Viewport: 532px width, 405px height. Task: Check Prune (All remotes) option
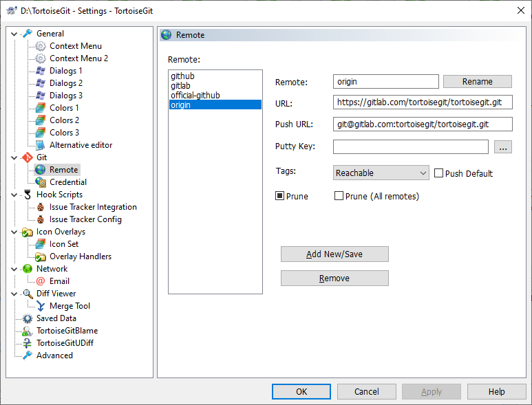339,196
